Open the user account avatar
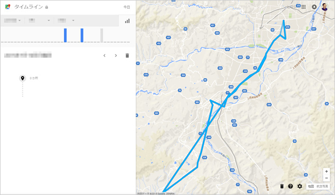Image resolution: width=335 pixels, height=195 pixels. point(324,7)
